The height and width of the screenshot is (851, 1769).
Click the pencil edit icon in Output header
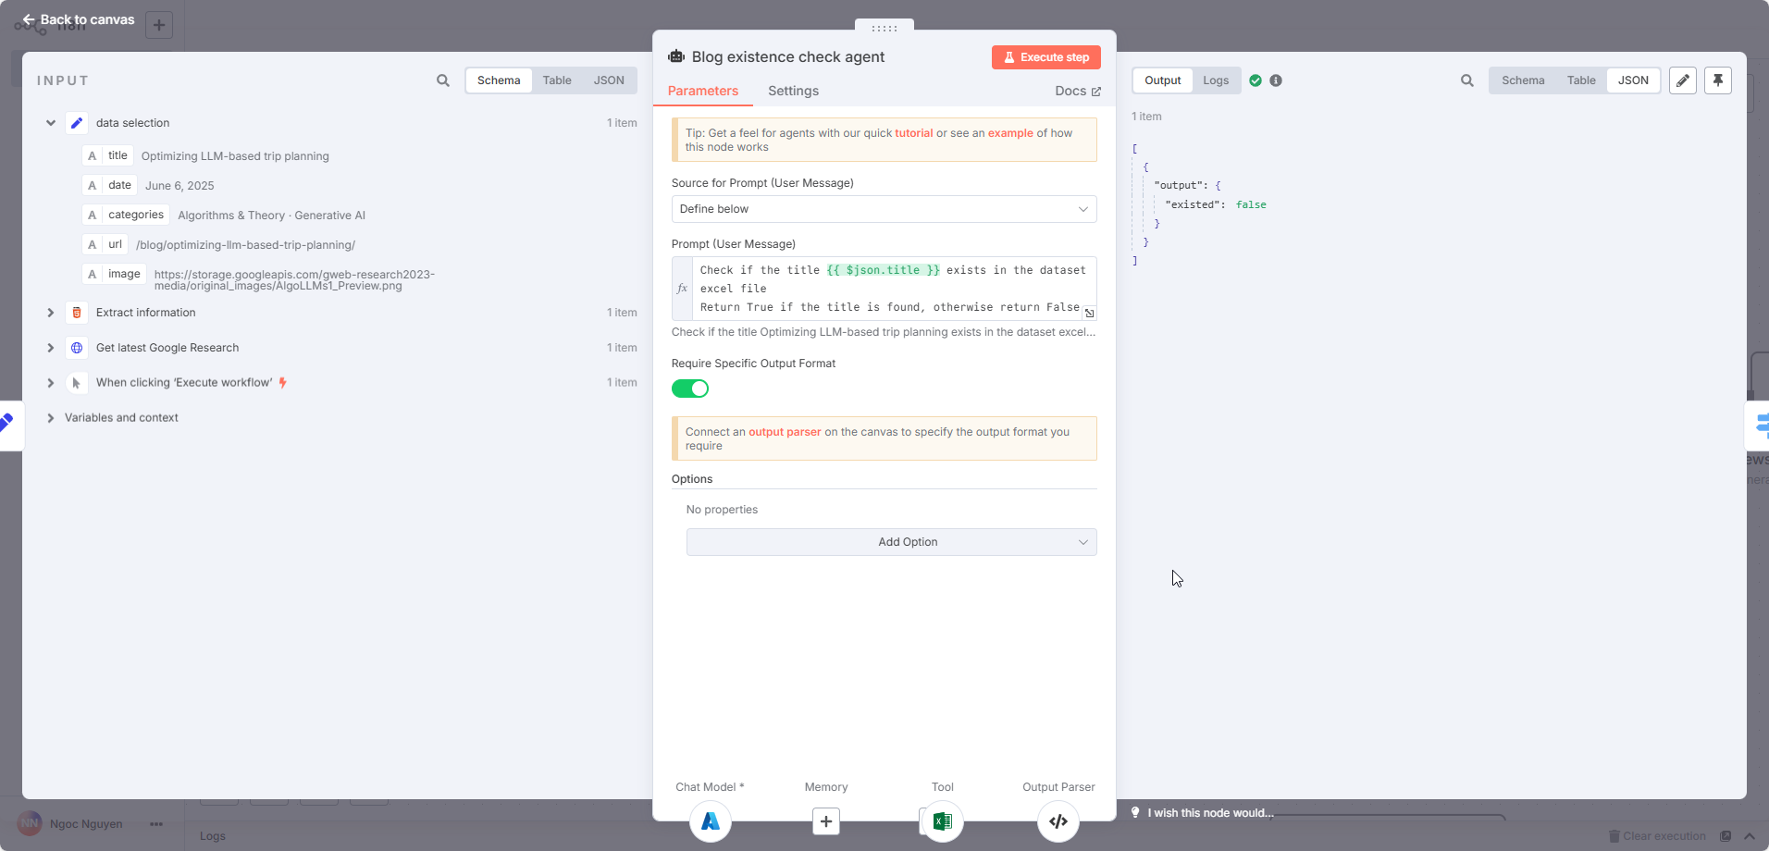(1682, 80)
